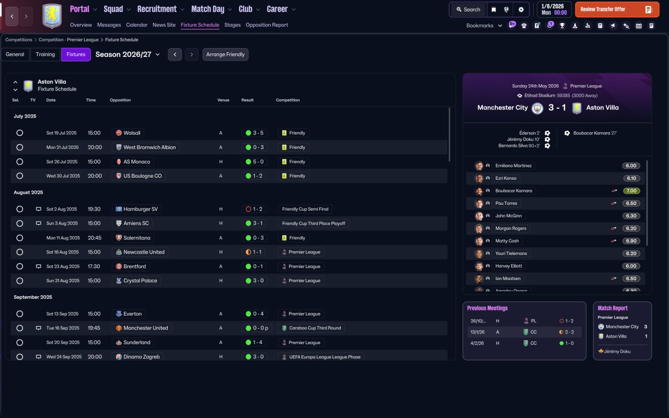Open the Match Day dropdown menu
This screenshot has width=669, height=418.
tap(212, 9)
